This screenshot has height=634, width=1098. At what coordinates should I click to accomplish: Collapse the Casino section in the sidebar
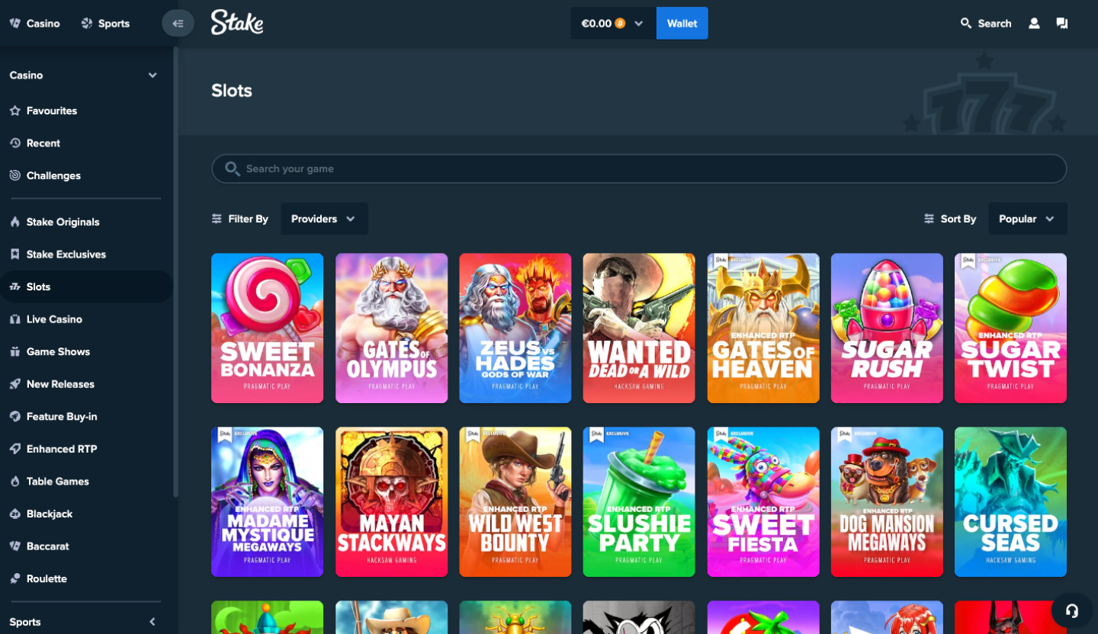click(152, 75)
